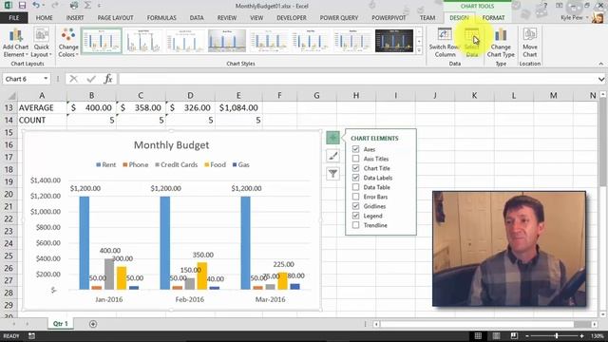Switch to Page Break Preview icon
Viewport: 608px width, 342px height.
coord(514,335)
